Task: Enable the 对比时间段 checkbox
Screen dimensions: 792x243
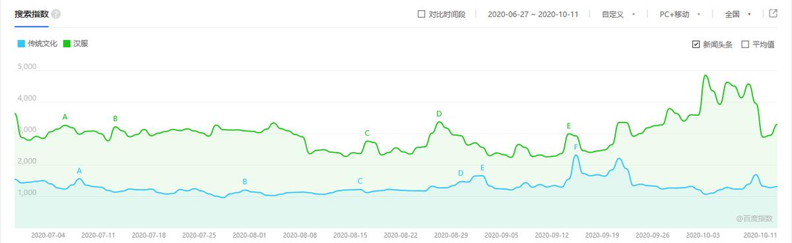Action: pos(422,14)
